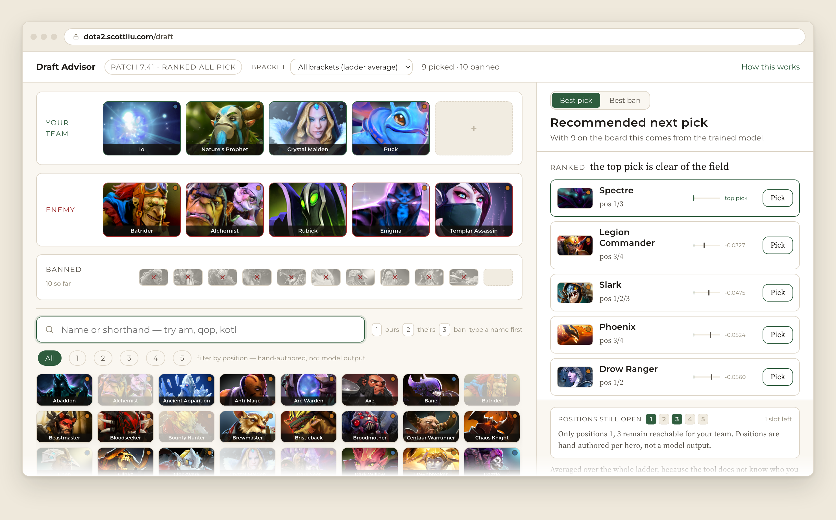This screenshot has width=836, height=520.
Task: Choose Brewmaster from the hero grid
Action: [x=247, y=426]
